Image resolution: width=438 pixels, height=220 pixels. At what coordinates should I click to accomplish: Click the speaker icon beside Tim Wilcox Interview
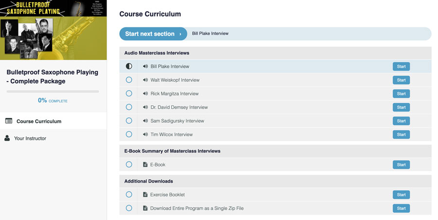coord(145,134)
